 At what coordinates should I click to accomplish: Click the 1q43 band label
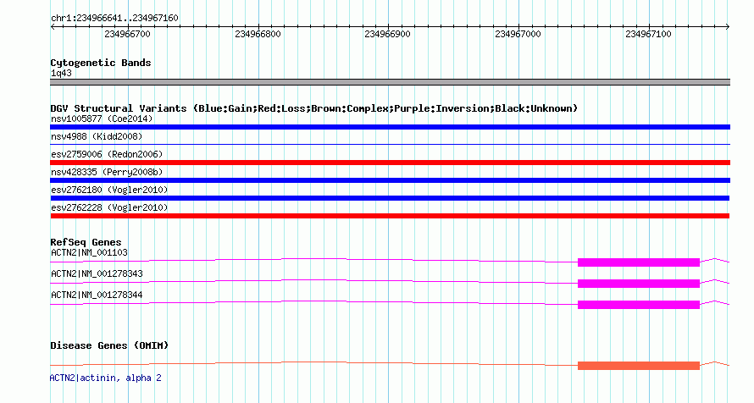click(61, 73)
